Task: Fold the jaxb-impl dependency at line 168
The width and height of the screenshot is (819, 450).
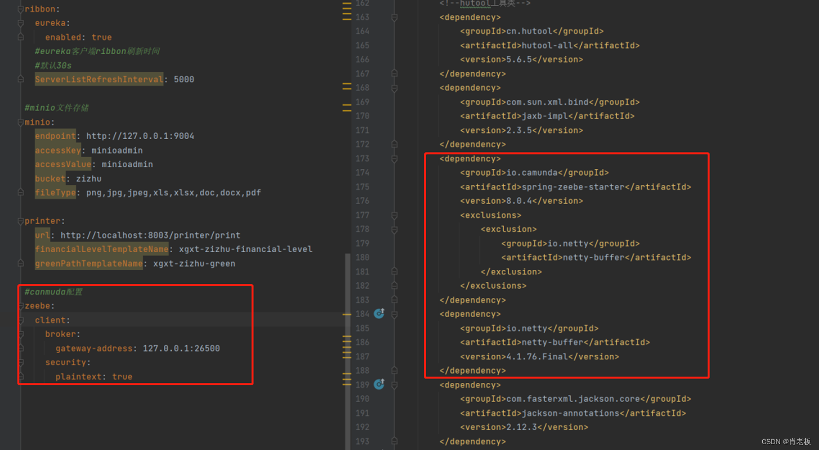Action: 394,88
